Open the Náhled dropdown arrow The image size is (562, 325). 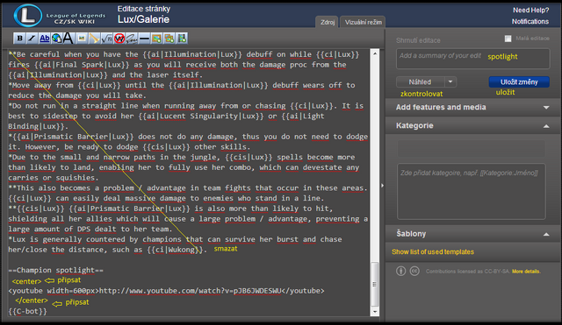click(450, 81)
